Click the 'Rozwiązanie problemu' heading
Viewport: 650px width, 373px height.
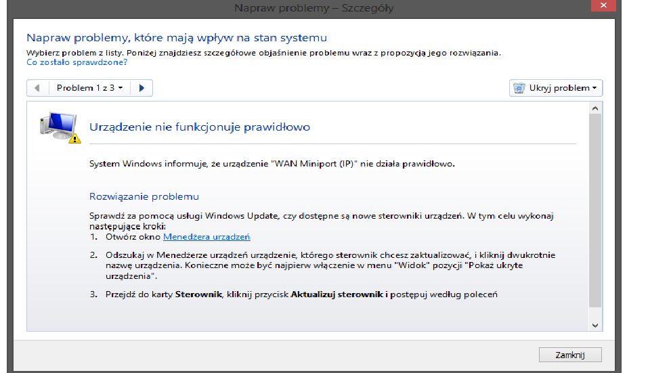pyautogui.click(x=144, y=196)
